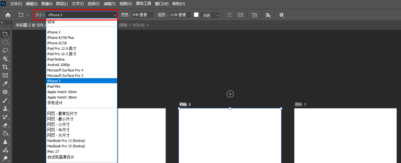Open the 文件(F) menu
Screen dimensions: 401x163
[16, 4]
